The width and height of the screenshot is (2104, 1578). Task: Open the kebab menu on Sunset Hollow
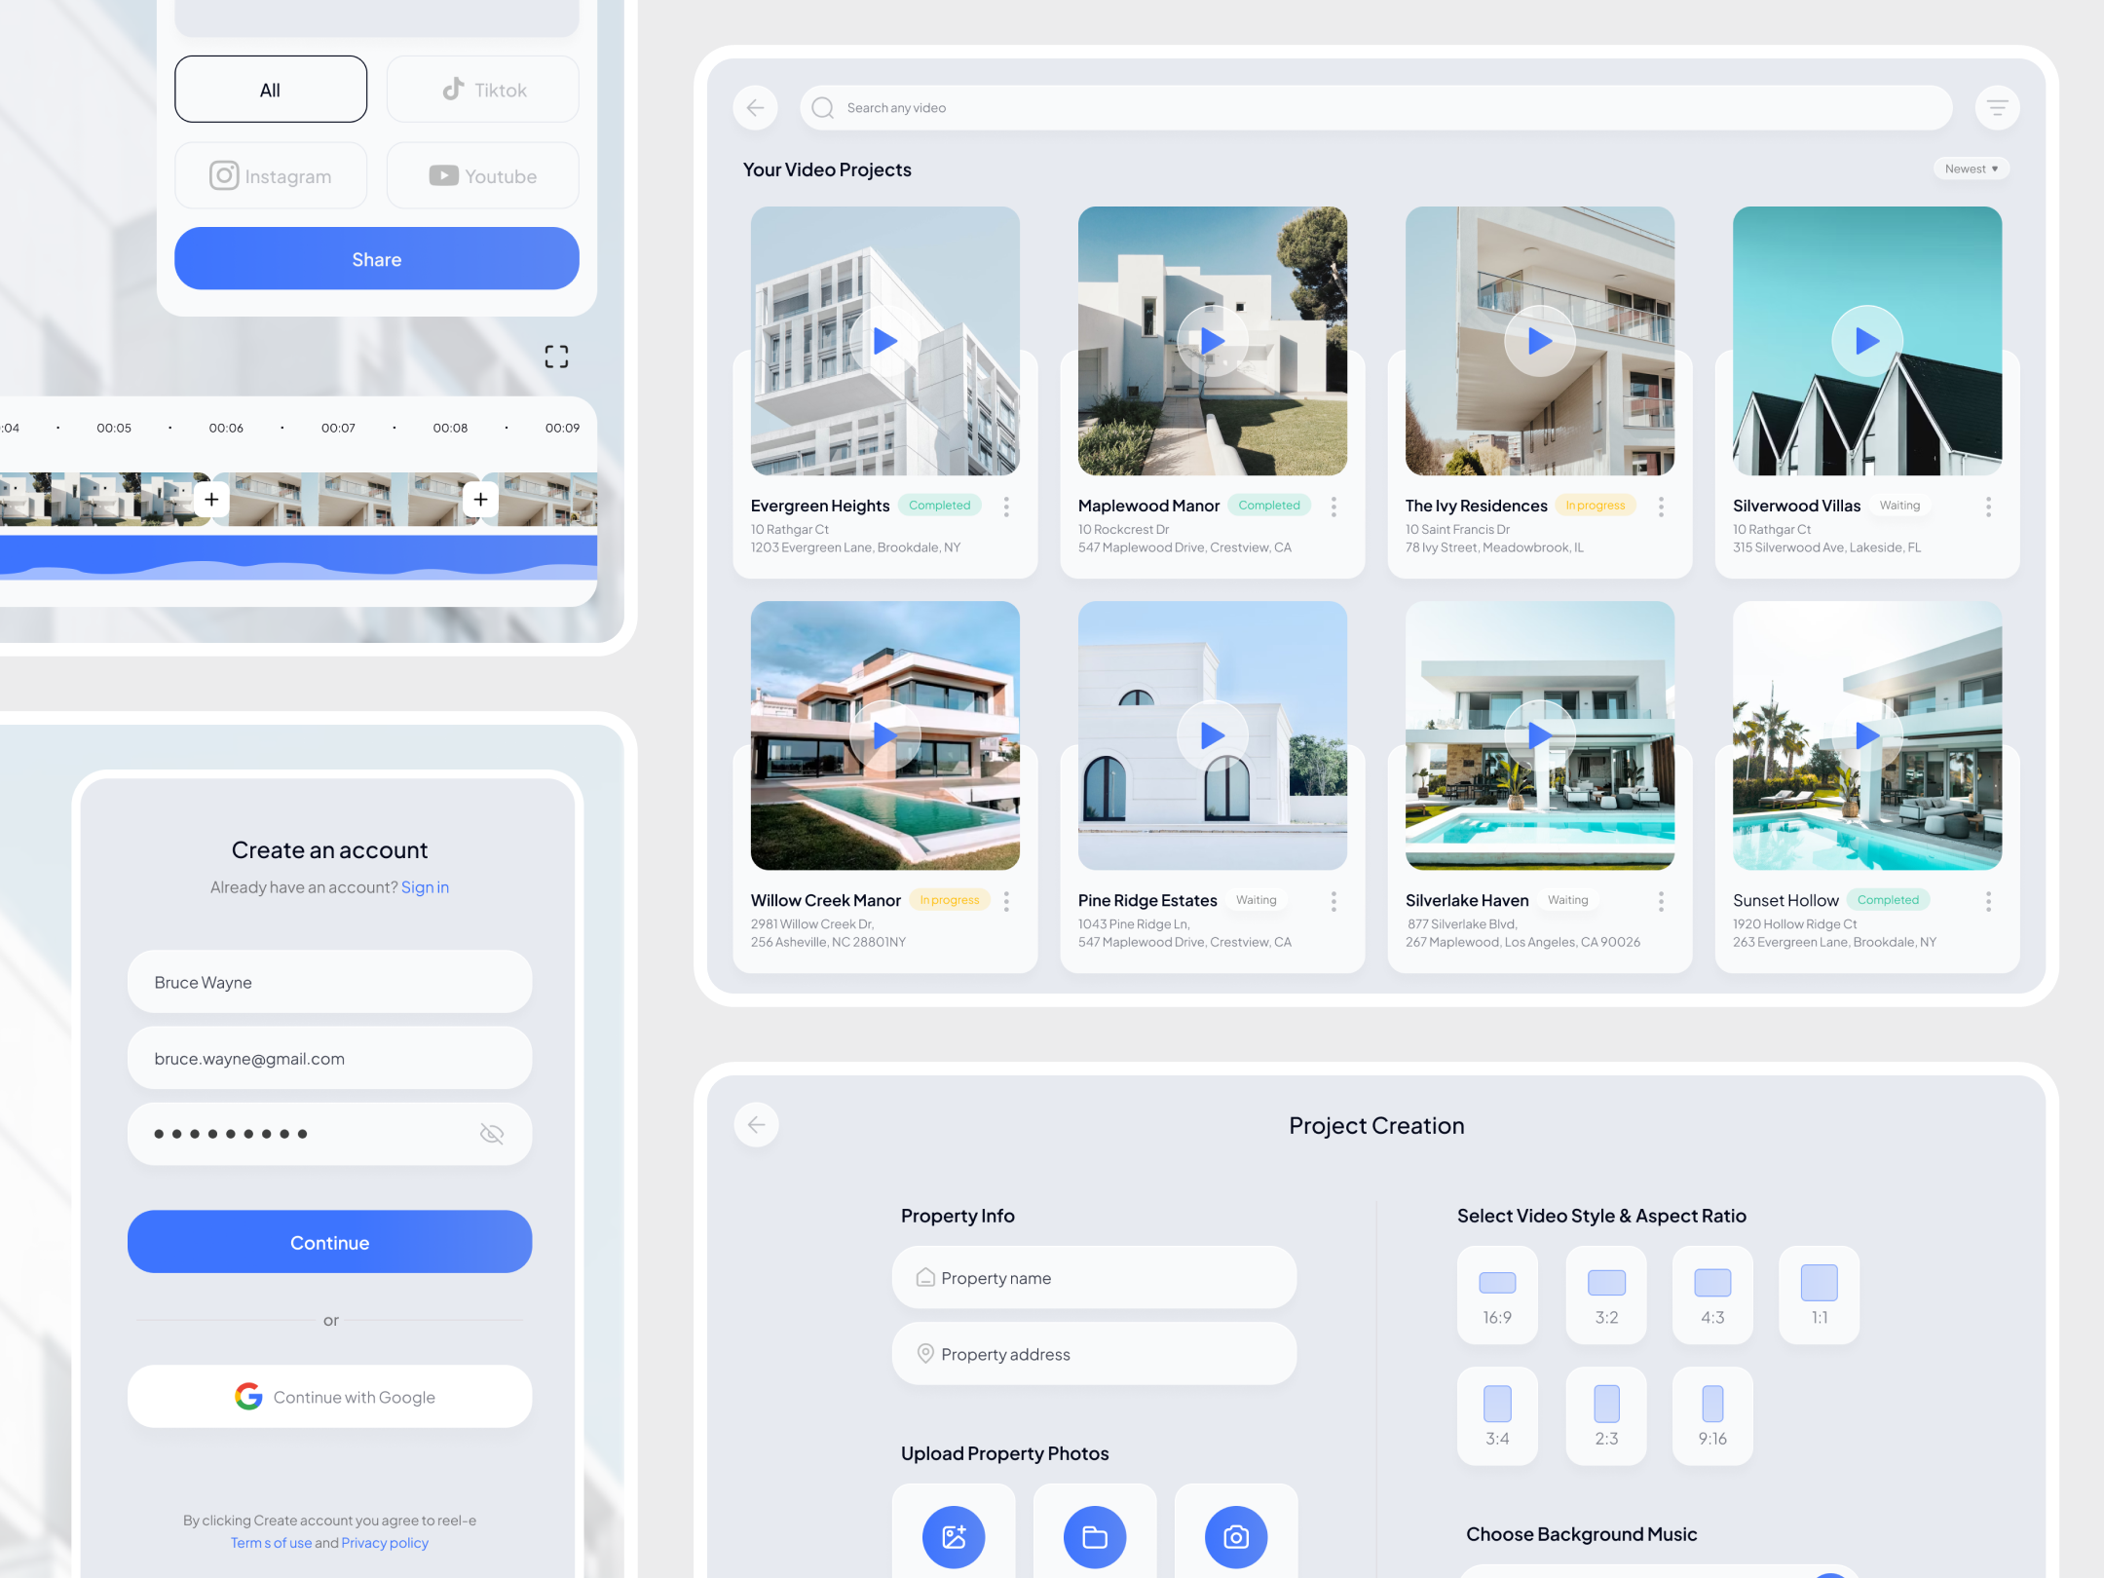coord(1988,901)
